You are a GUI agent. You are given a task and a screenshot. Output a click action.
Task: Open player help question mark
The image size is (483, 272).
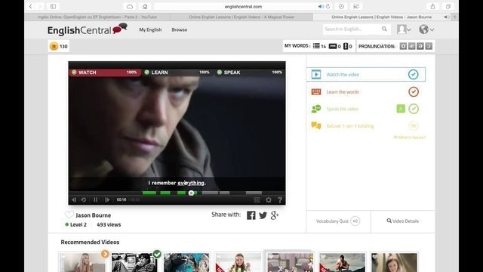pos(280,199)
